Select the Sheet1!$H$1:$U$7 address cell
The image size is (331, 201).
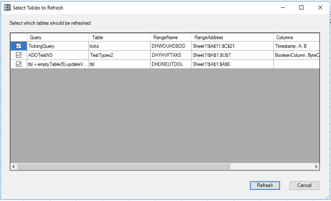point(232,55)
